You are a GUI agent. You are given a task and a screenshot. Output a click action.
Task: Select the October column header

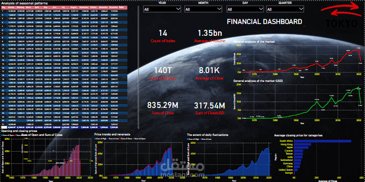94,7
